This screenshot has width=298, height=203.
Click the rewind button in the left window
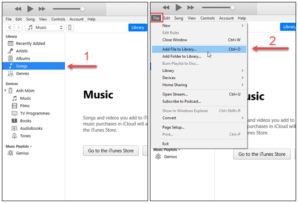[18, 8]
